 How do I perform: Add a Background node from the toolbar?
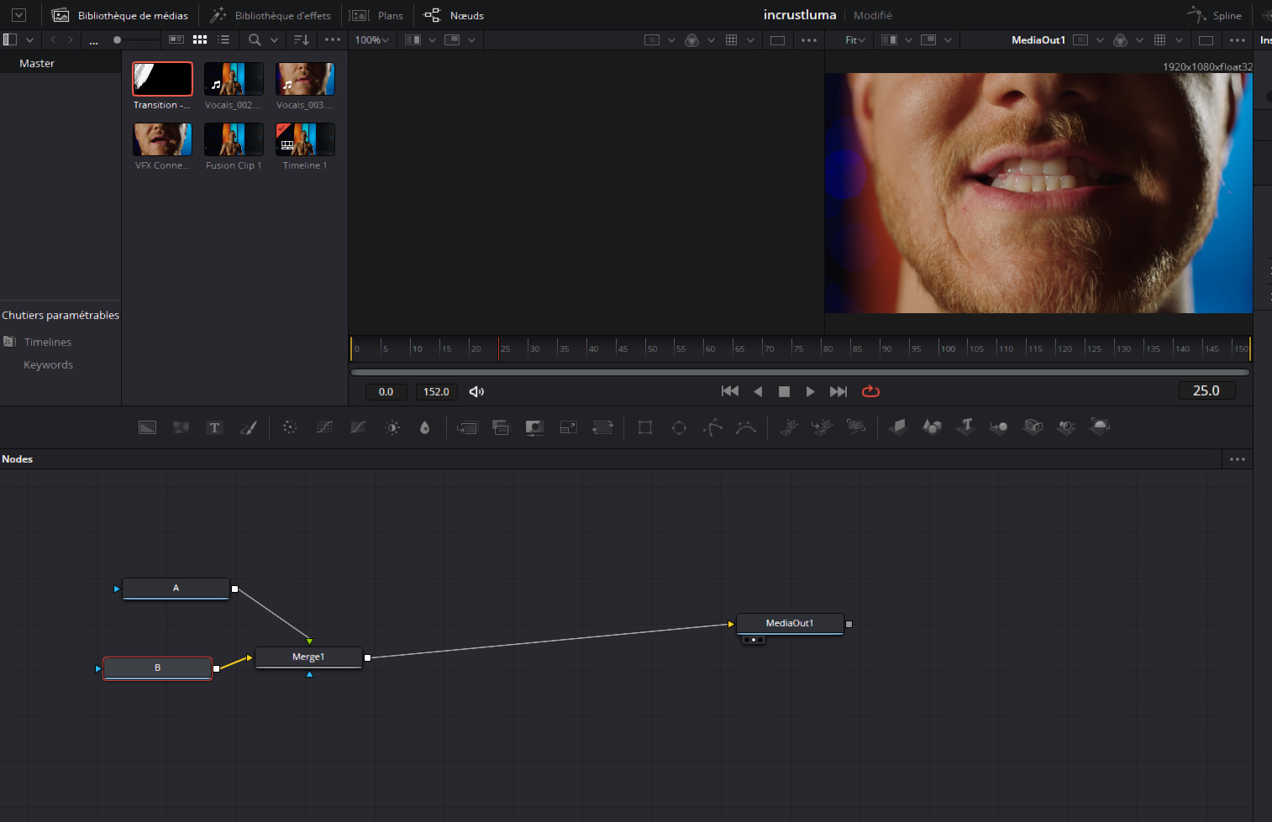[147, 427]
